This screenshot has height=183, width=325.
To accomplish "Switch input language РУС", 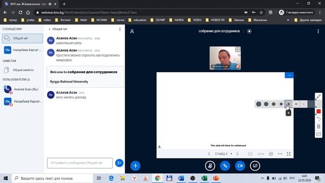I will 292,178.
